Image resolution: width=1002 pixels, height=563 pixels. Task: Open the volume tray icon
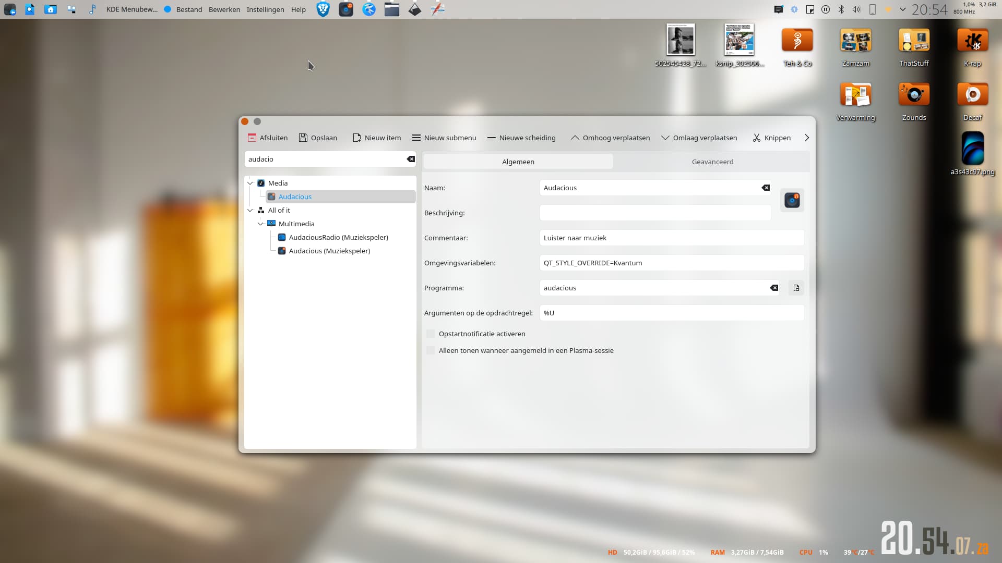pyautogui.click(x=856, y=9)
